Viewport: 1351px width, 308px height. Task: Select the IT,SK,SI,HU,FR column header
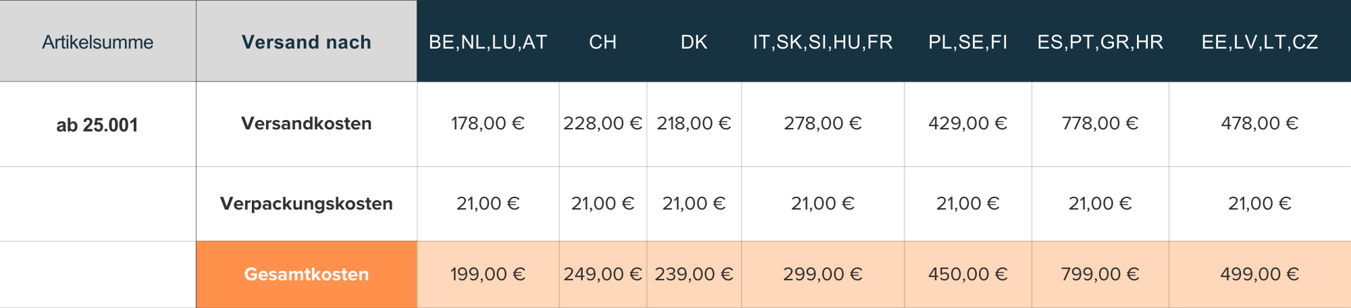(823, 42)
